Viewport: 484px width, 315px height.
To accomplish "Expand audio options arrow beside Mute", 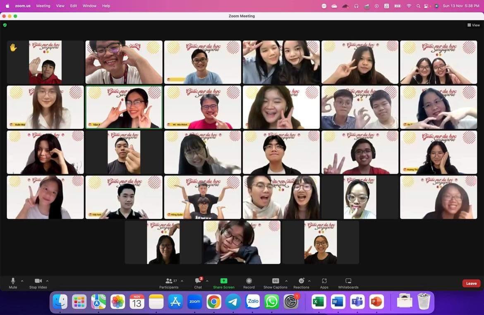I will 22,281.
